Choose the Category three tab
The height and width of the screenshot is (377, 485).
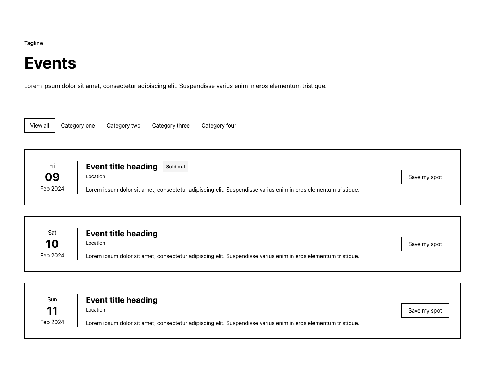click(x=171, y=125)
